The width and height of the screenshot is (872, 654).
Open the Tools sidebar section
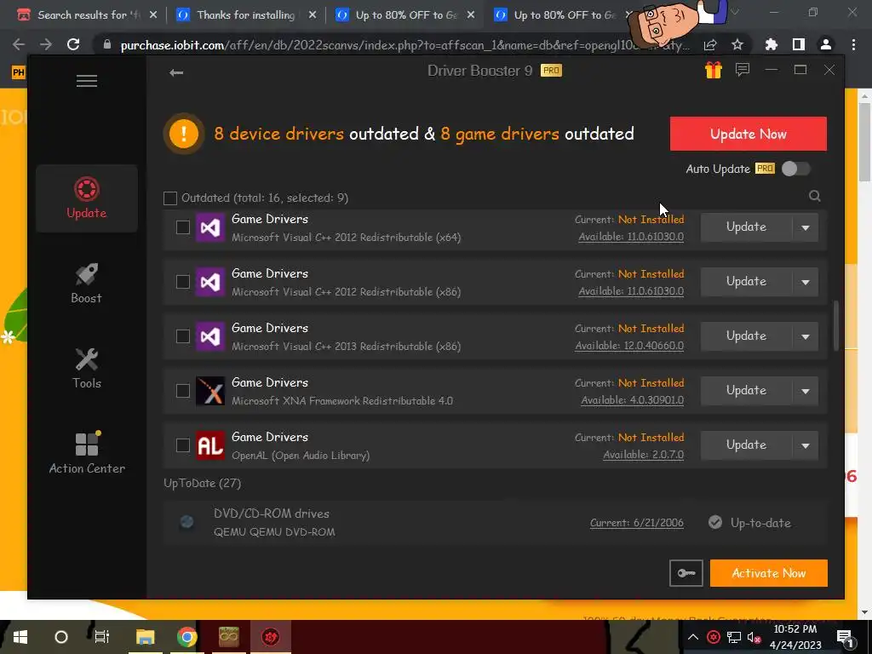click(x=87, y=369)
